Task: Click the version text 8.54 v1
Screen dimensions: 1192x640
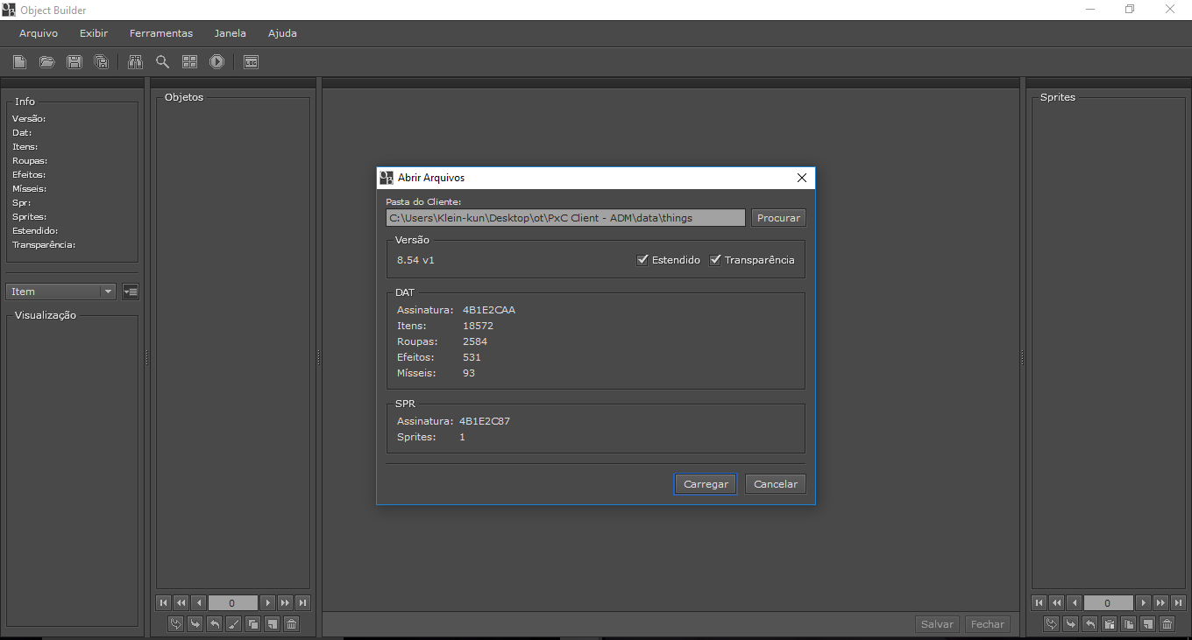Action: 415,260
